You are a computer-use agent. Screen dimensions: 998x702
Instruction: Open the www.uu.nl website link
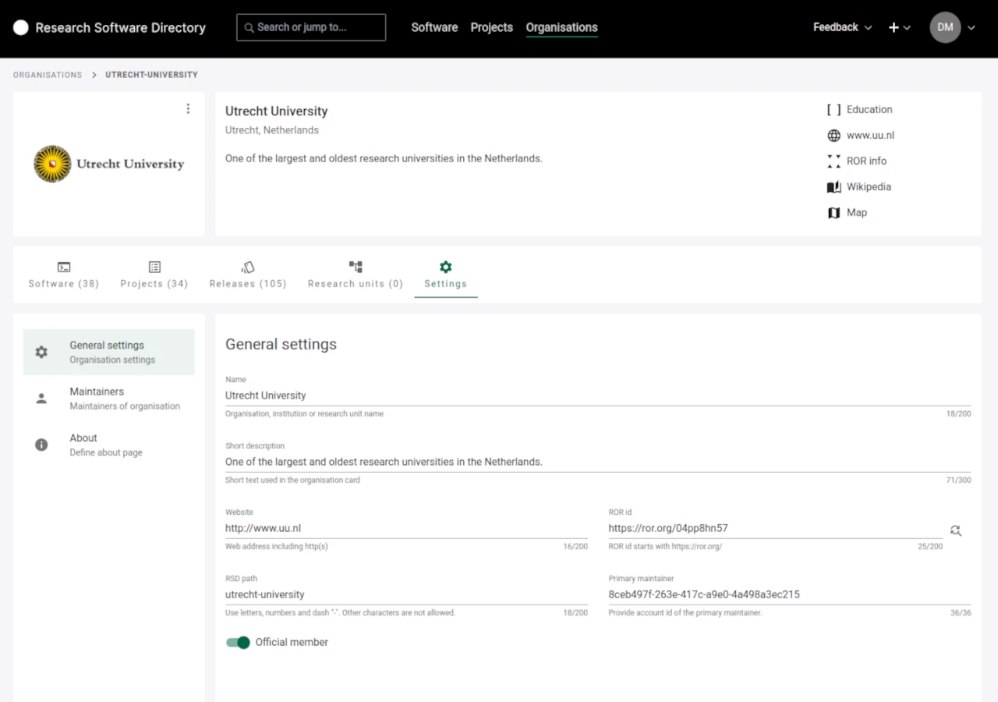tap(870, 136)
